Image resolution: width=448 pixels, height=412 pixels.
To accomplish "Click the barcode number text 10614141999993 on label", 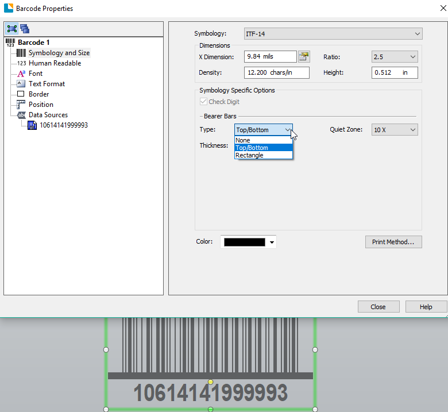I will pos(211,393).
